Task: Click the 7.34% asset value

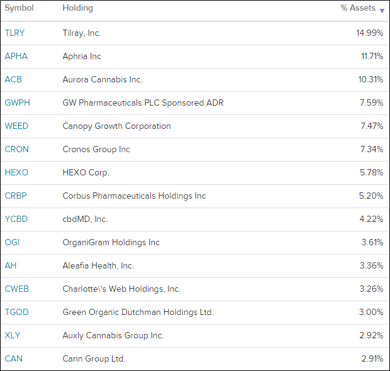Action: pos(372,149)
